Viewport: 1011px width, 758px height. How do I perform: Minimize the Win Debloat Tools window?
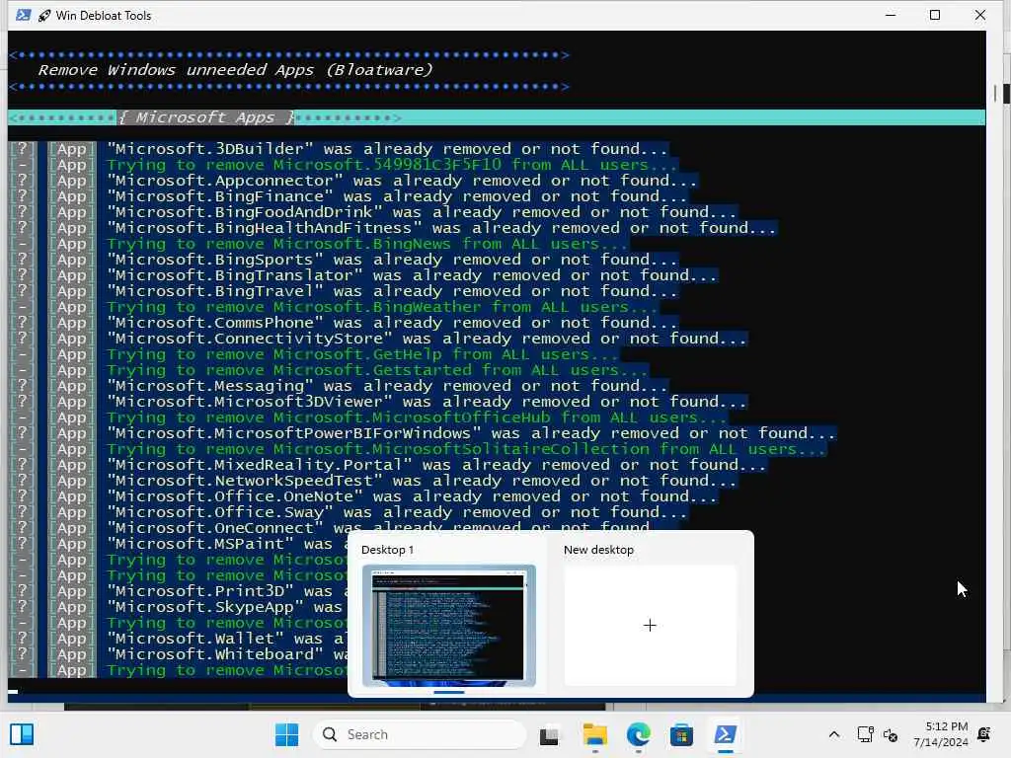tap(891, 15)
